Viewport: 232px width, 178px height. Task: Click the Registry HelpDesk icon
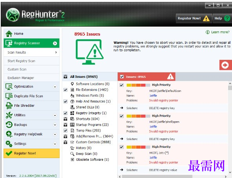point(9,134)
